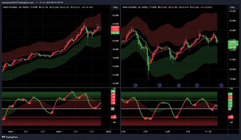Click the 18,000 label on the weekly price axis
Viewport: 241px width, 140px height.
click(115, 49)
